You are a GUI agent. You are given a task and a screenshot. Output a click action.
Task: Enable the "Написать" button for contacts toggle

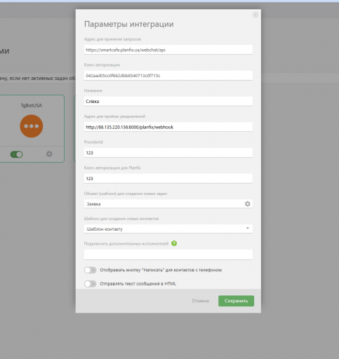(x=90, y=270)
